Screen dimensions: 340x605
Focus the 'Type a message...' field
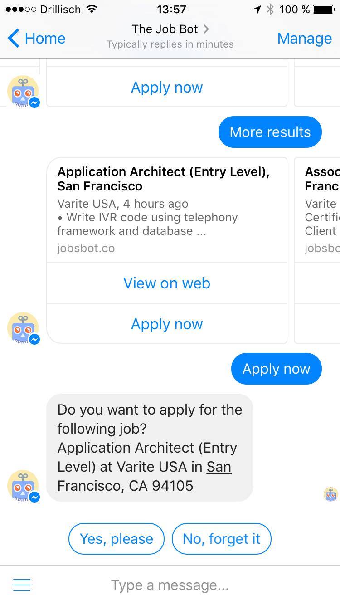coord(170,585)
